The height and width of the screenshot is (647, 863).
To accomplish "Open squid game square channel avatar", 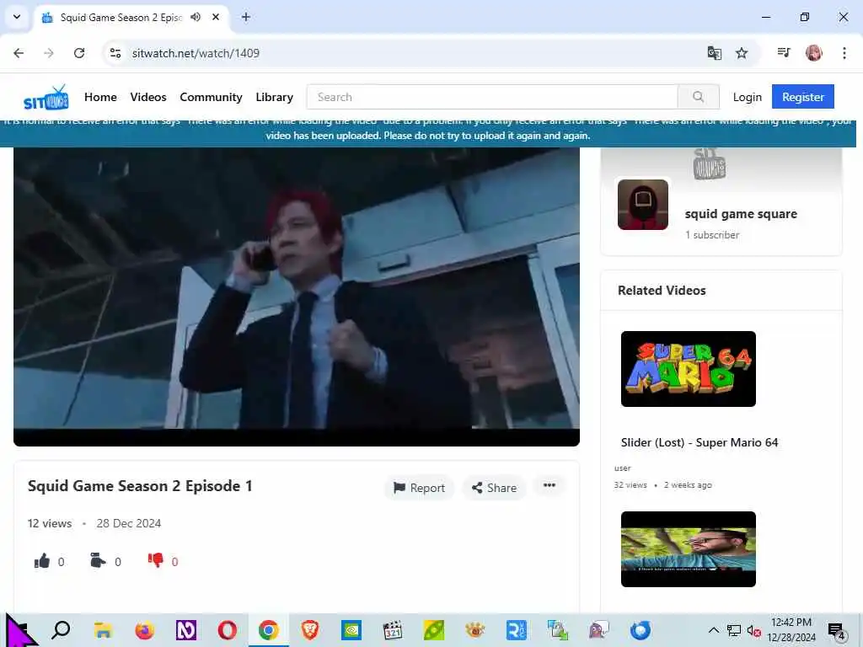I will (x=643, y=204).
